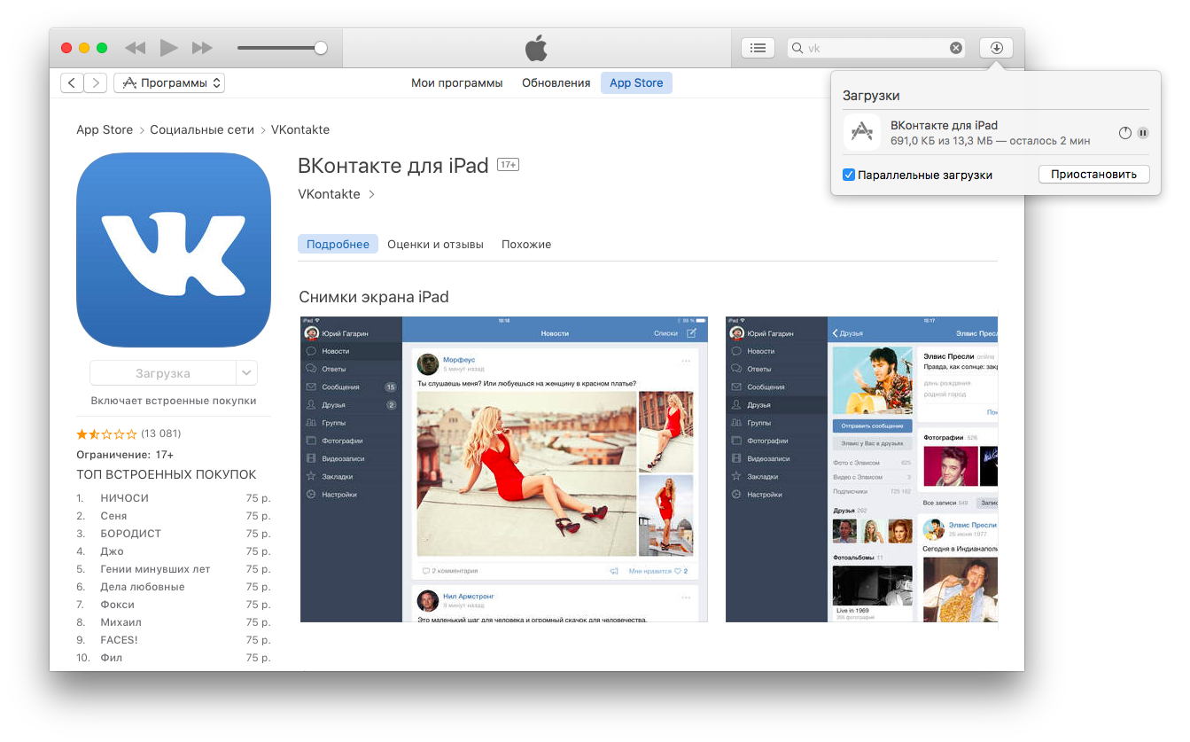The width and height of the screenshot is (1190, 742).
Task: Click the second iPad friends screenshot
Action: point(861,469)
